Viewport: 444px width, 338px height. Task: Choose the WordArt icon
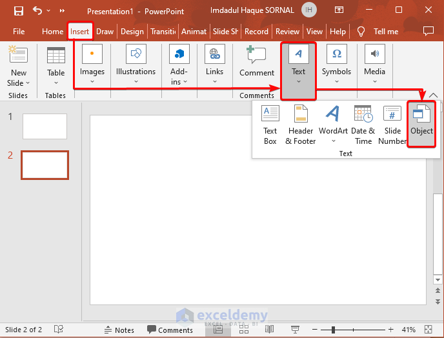(x=333, y=114)
